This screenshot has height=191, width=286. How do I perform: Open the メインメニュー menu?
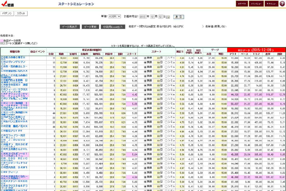(256, 4)
